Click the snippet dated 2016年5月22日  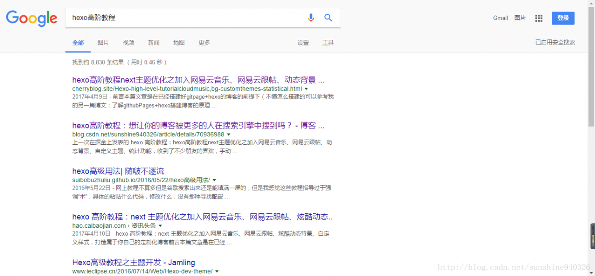pos(201,193)
